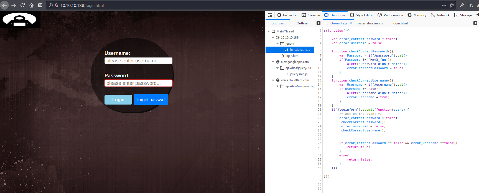The height and width of the screenshot is (193, 479).
Task: Select login.html in the sources tree
Action: click(292, 56)
